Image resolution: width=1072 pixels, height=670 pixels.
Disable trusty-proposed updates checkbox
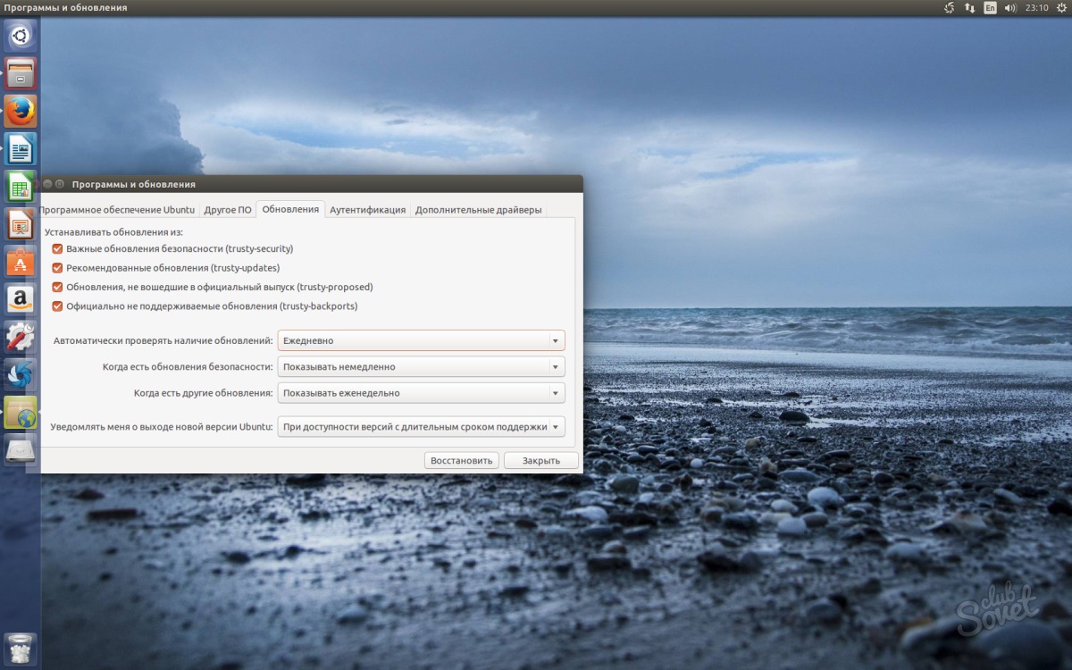(57, 288)
